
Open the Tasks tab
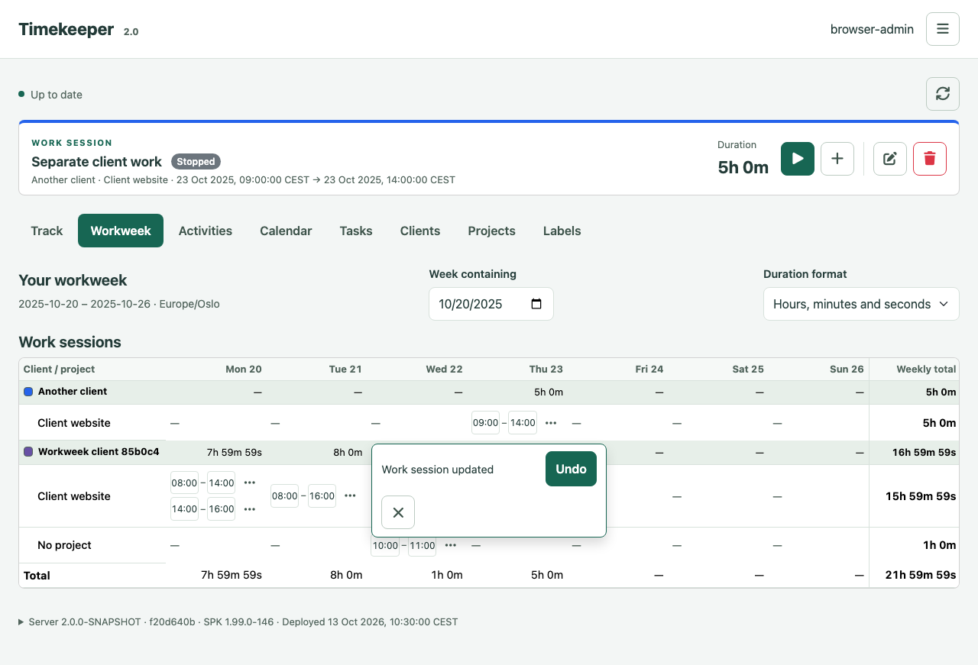point(356,231)
